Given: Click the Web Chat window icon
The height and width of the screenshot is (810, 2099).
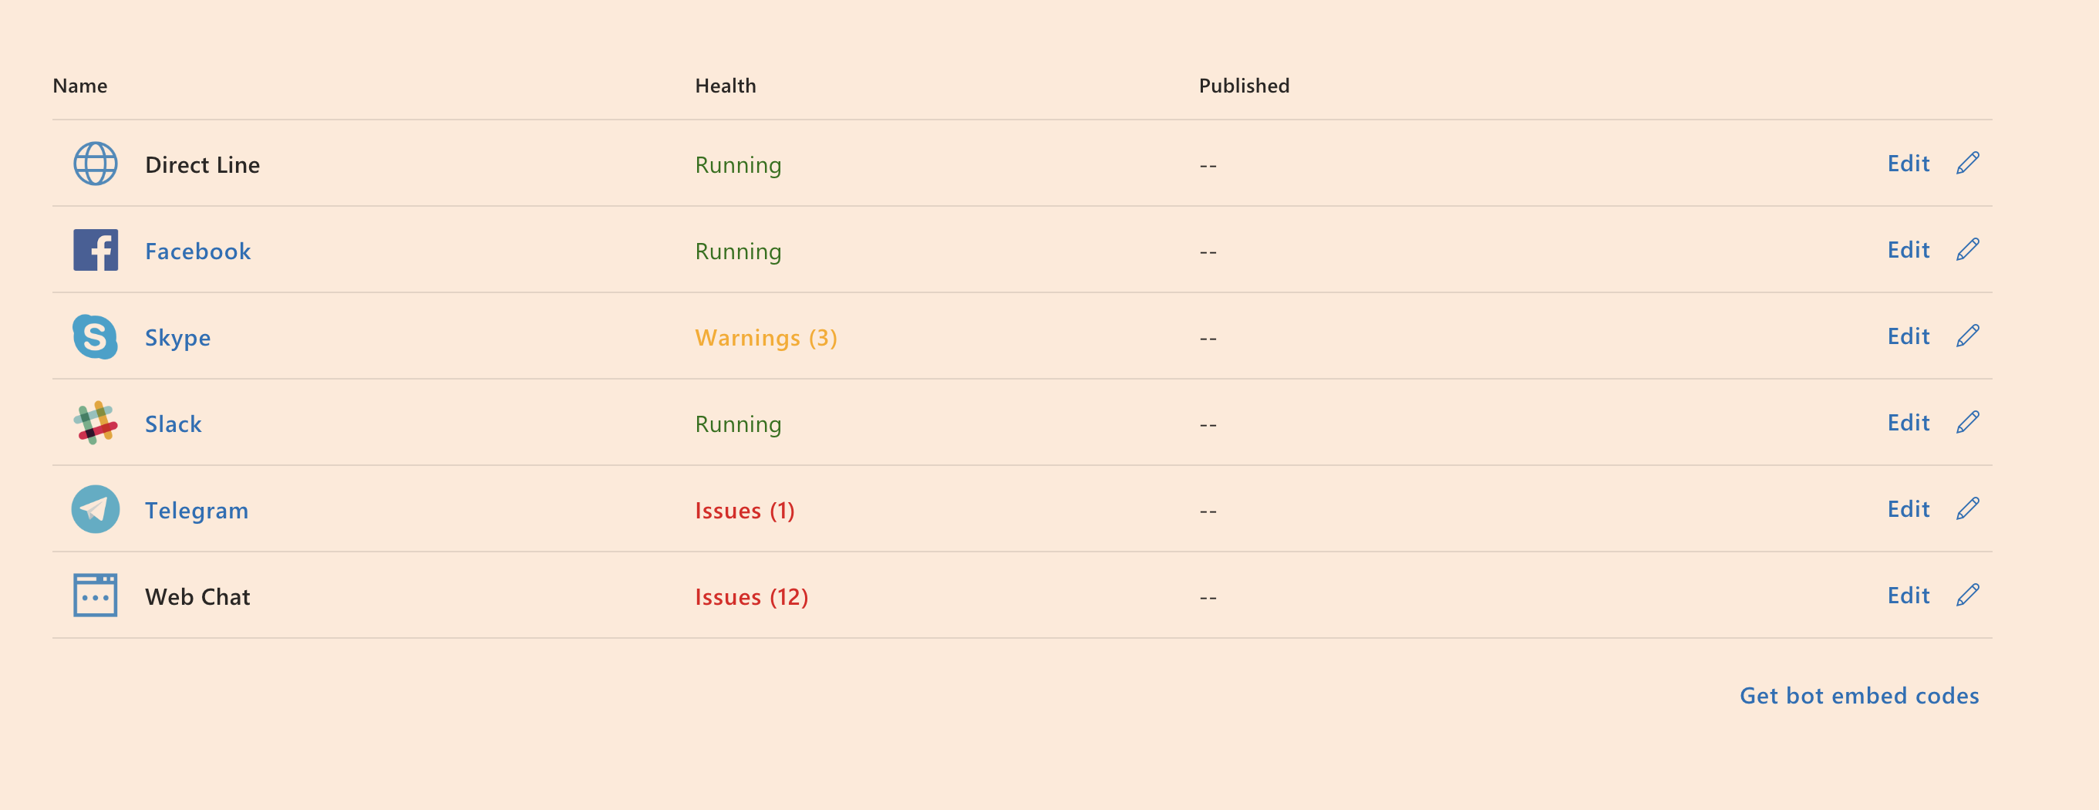Looking at the screenshot, I should click(96, 596).
